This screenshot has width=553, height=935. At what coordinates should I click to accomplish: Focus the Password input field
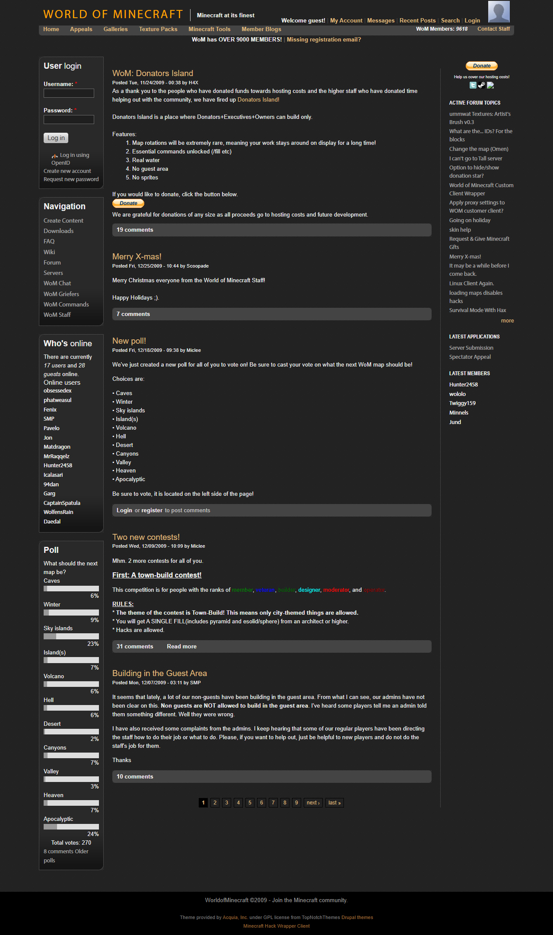[x=69, y=119]
